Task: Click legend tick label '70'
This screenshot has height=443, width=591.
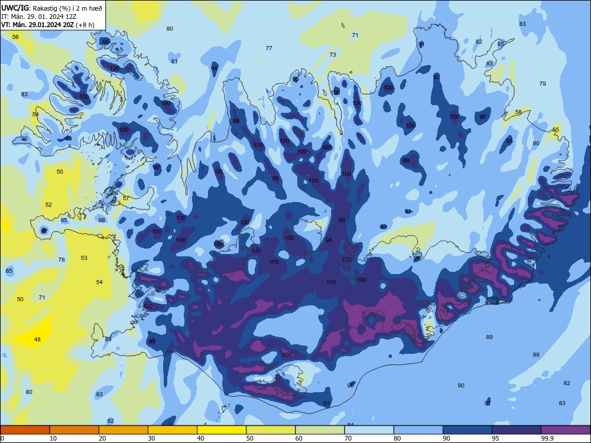Action: tap(348, 438)
